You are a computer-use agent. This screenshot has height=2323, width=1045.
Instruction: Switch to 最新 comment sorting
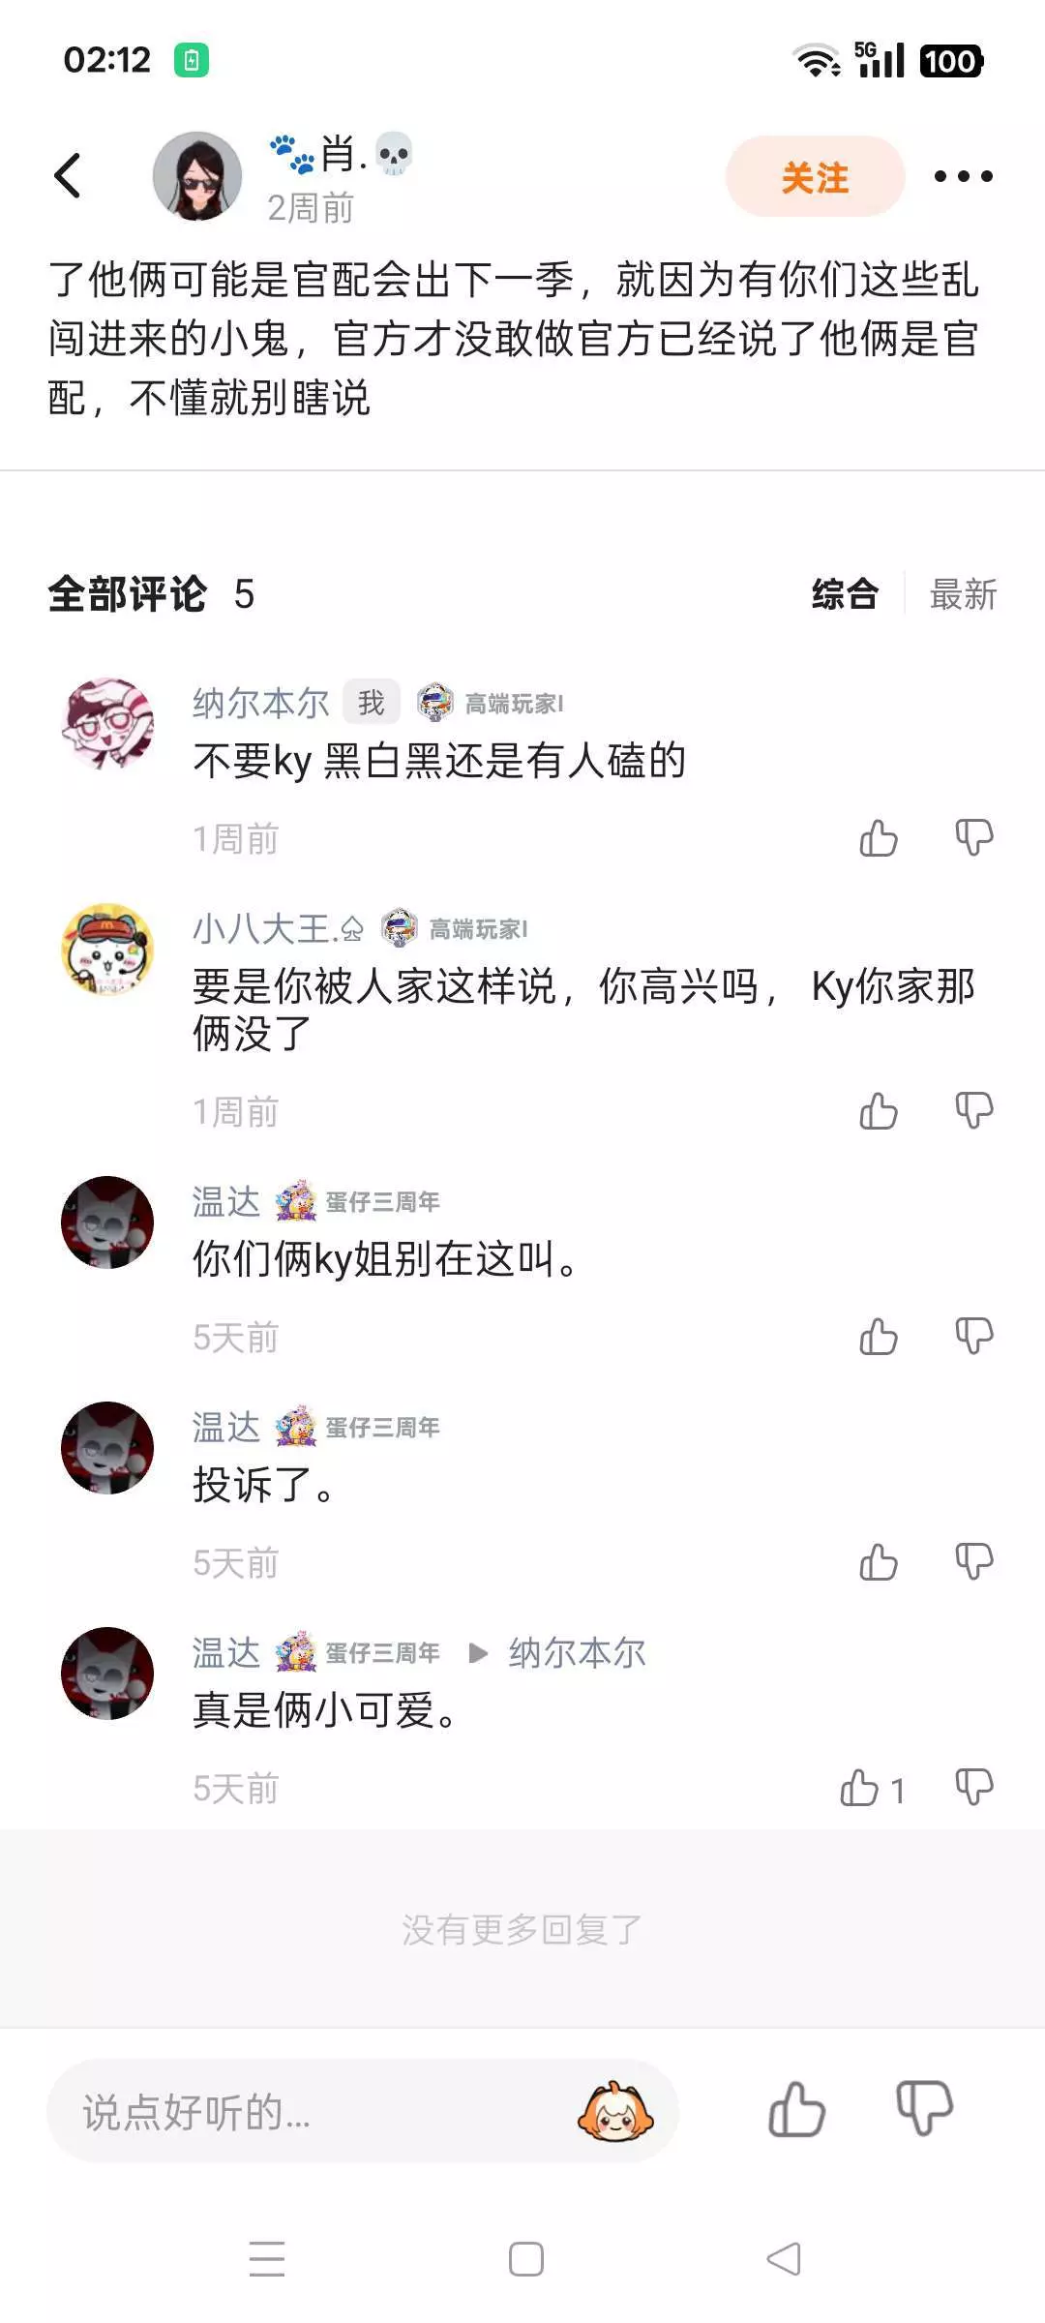pos(963,594)
